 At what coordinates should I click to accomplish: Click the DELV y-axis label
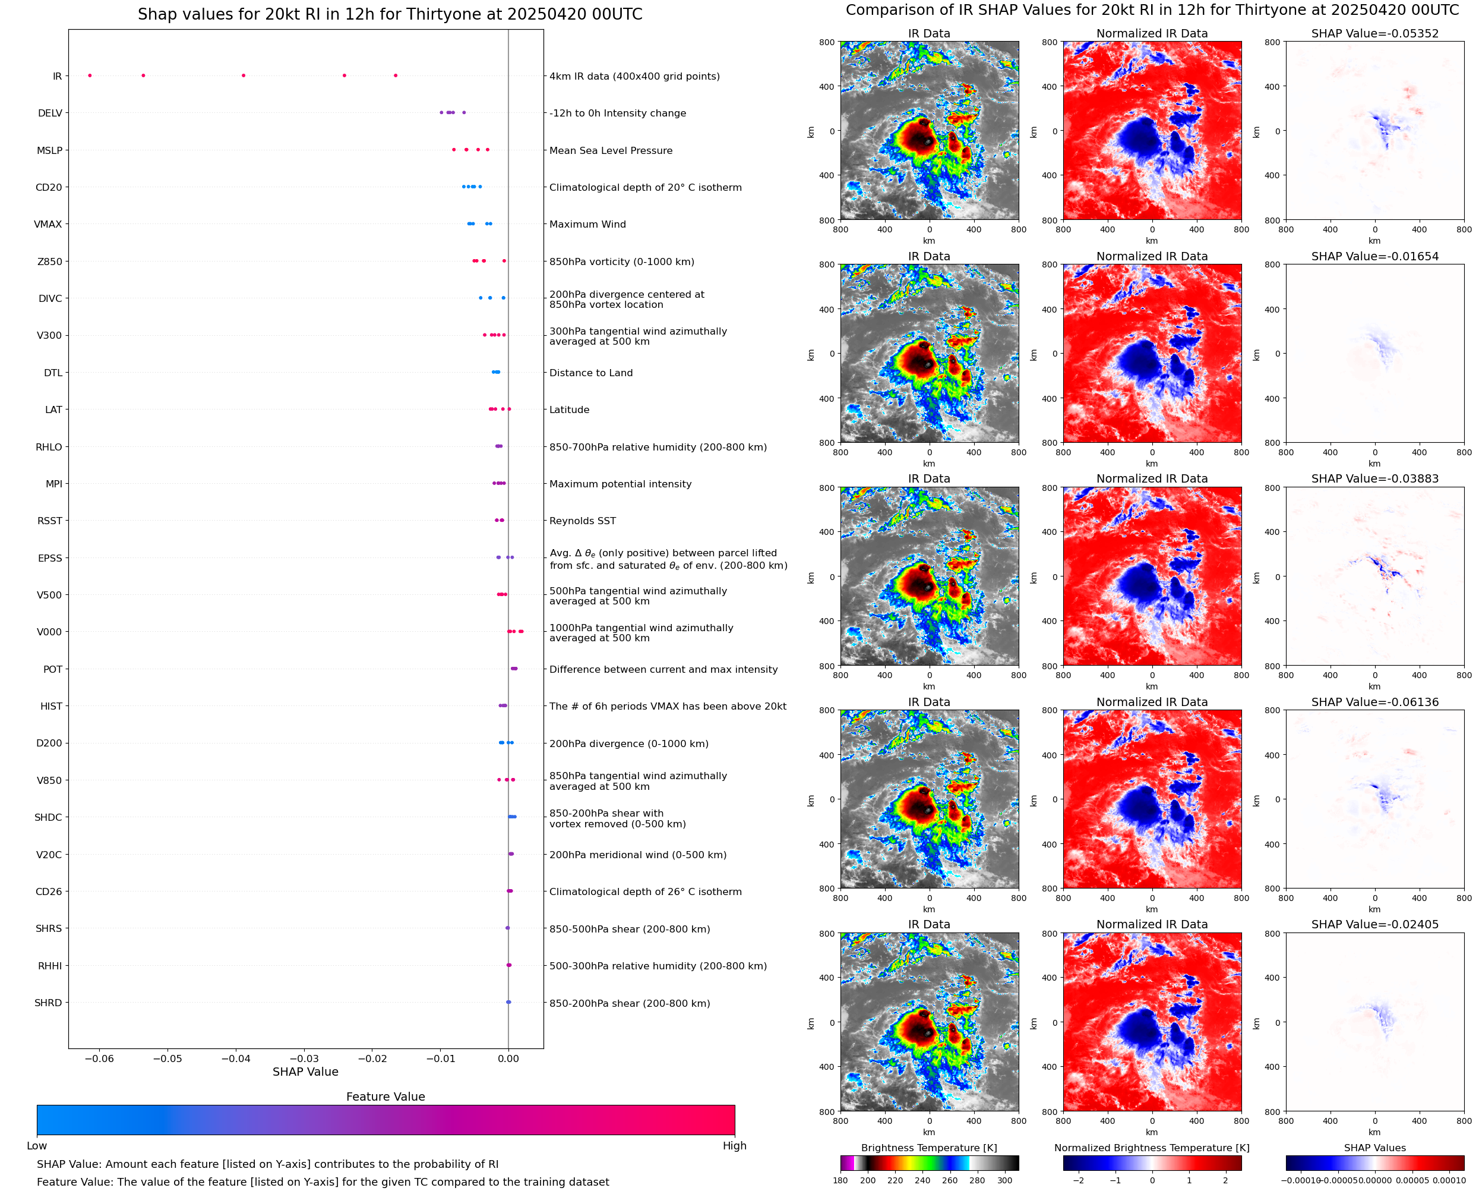pyautogui.click(x=50, y=114)
